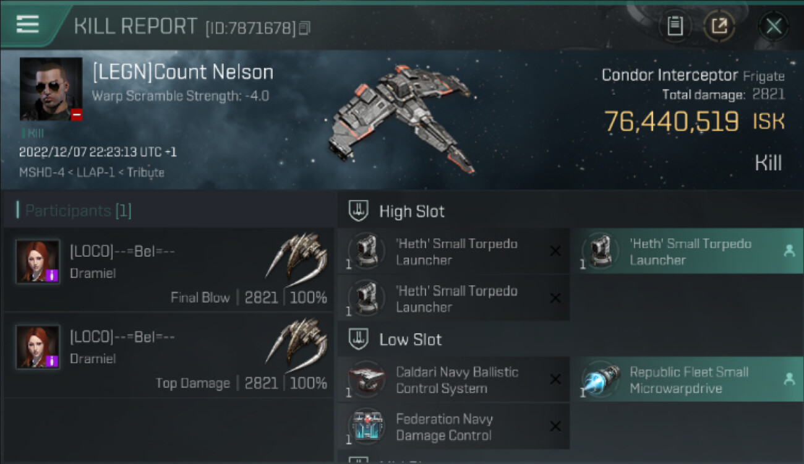The image size is (804, 464).
Task: Open the hamburger main menu
Action: tap(28, 25)
